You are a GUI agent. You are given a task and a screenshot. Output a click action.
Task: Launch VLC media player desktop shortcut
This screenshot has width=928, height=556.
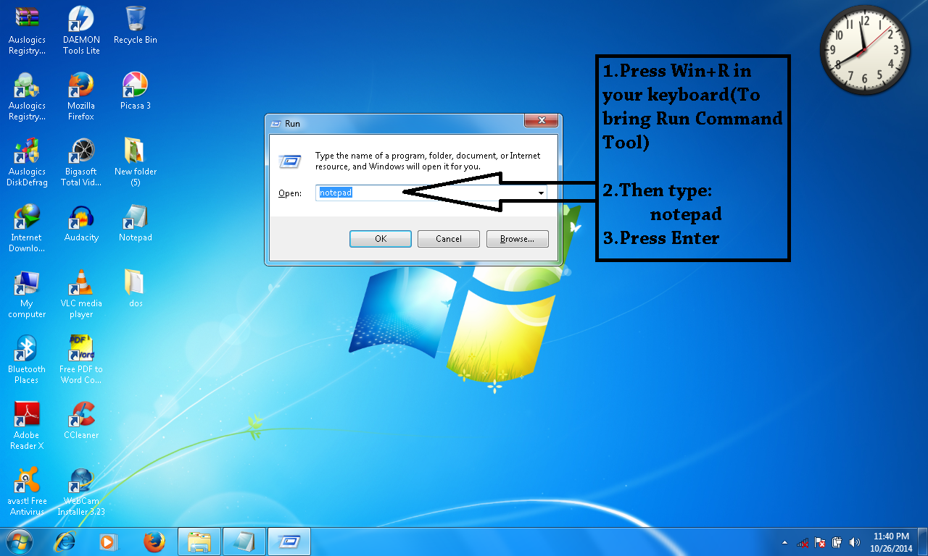pos(81,294)
